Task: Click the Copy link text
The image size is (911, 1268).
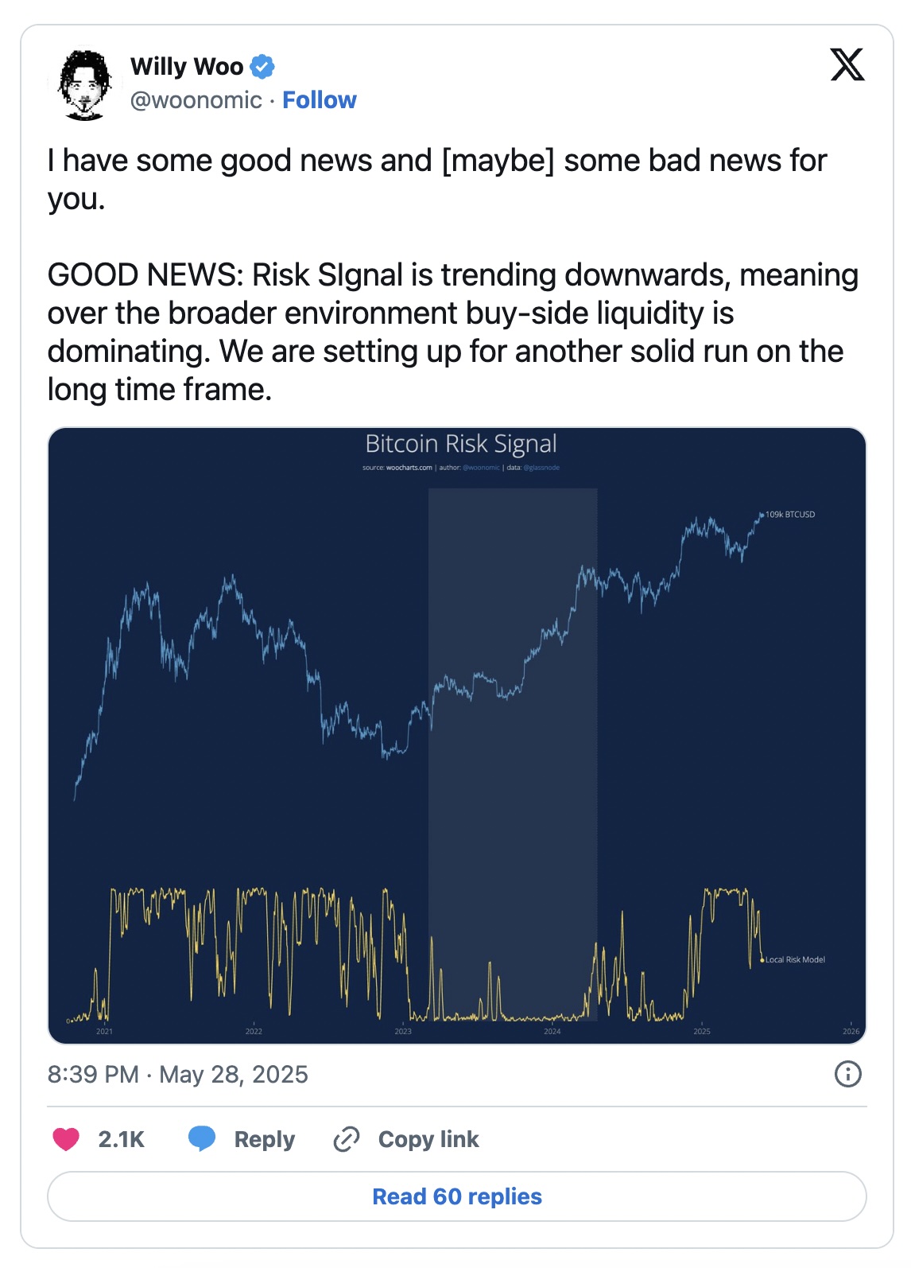Action: pyautogui.click(x=428, y=1139)
